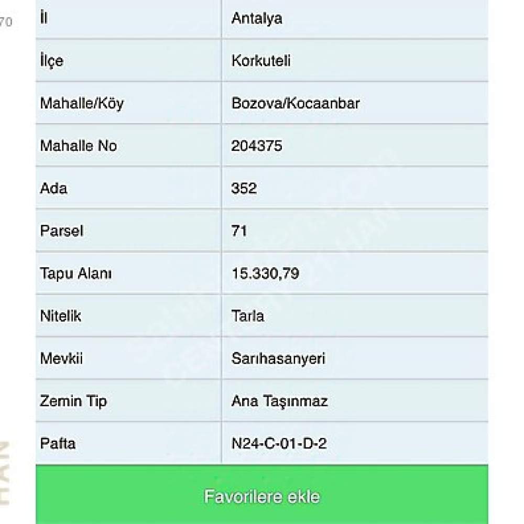The width and height of the screenshot is (524, 524).
Task: Click the Nitelik value Tarla
Action: click(x=248, y=316)
